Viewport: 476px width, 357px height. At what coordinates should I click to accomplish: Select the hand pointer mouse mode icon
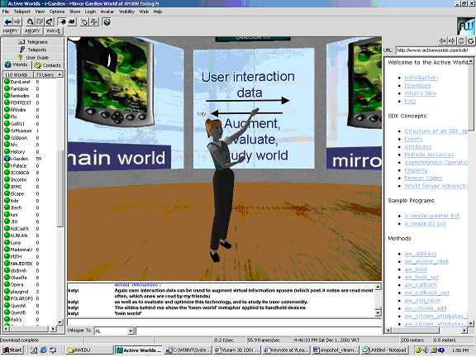[84, 21]
